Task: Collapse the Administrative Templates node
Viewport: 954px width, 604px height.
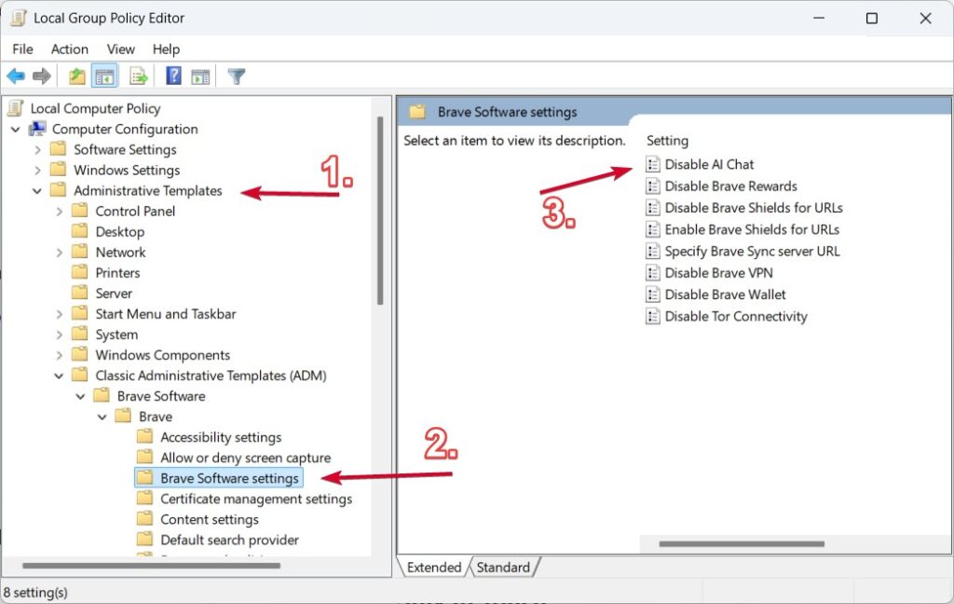Action: pos(37,190)
